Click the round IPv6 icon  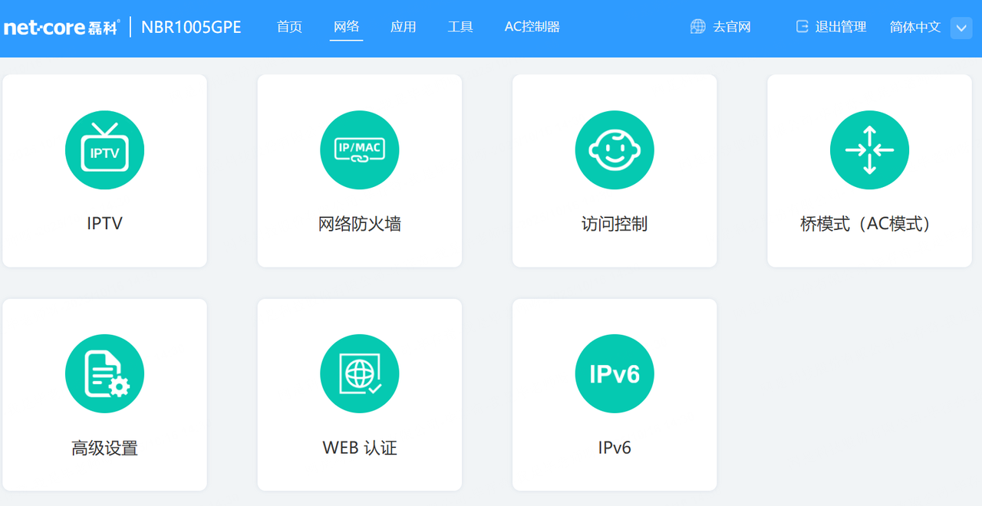tap(615, 374)
